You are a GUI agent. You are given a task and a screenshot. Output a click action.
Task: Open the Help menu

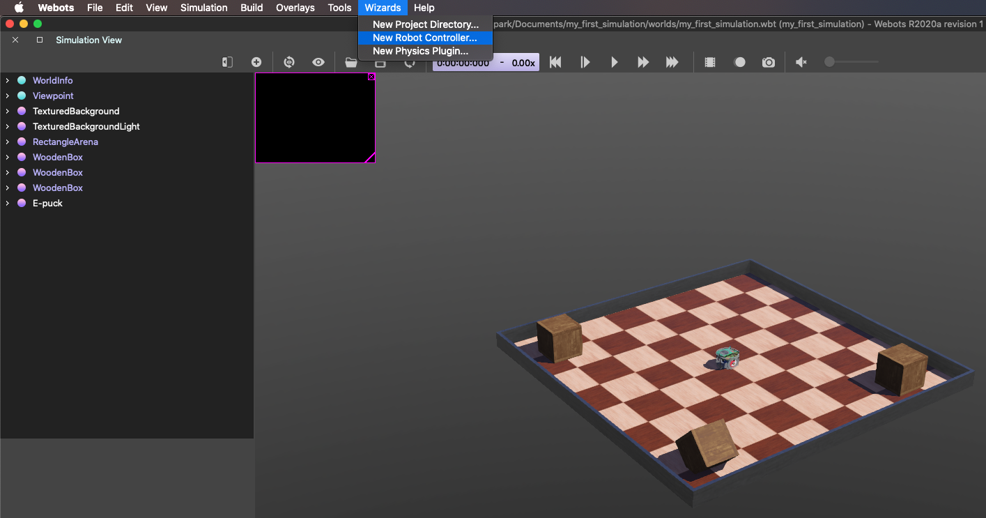click(424, 8)
